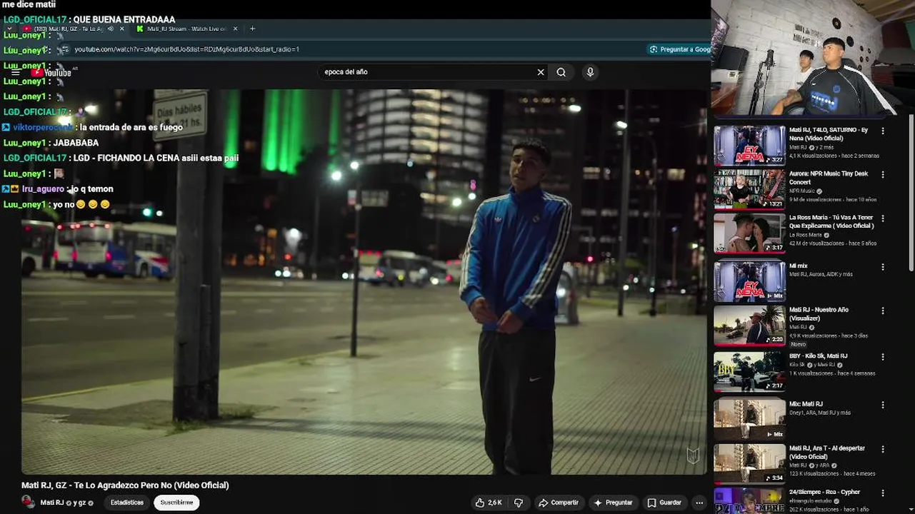
Task: Open more actions ellipsis below video
Action: point(699,503)
